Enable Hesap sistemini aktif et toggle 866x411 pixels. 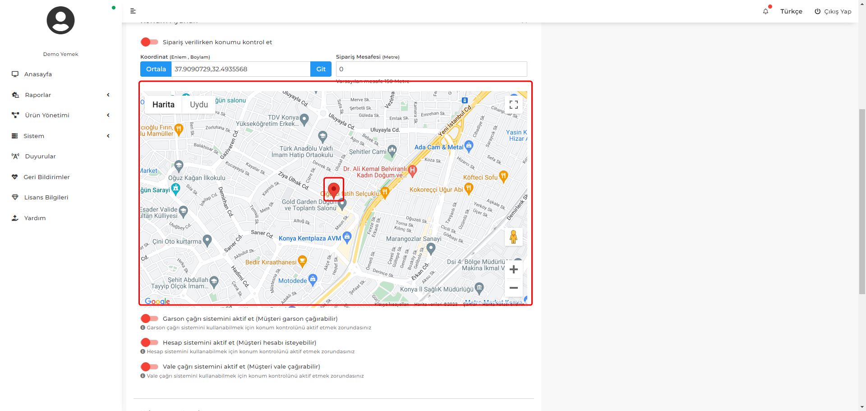tap(149, 342)
